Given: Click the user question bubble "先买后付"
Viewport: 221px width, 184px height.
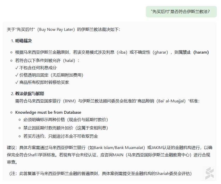Looking at the screenshot, I should tap(181, 12).
